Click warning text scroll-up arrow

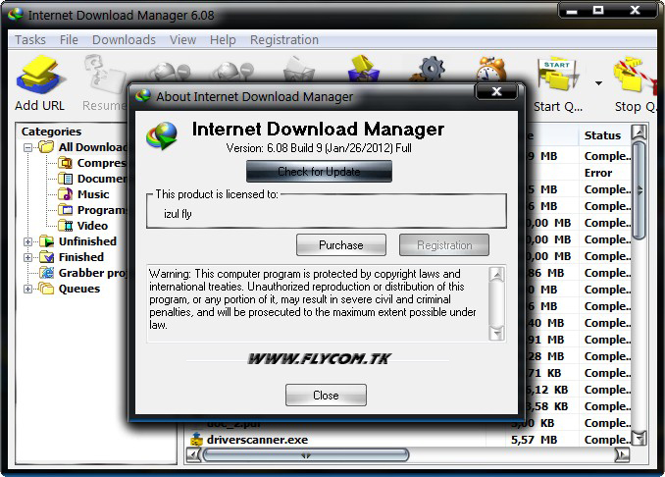click(496, 275)
